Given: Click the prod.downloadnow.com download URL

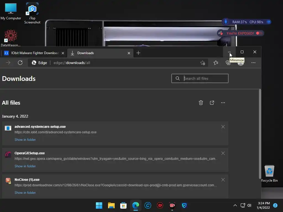Looking at the screenshot, I should (x=116, y=185).
